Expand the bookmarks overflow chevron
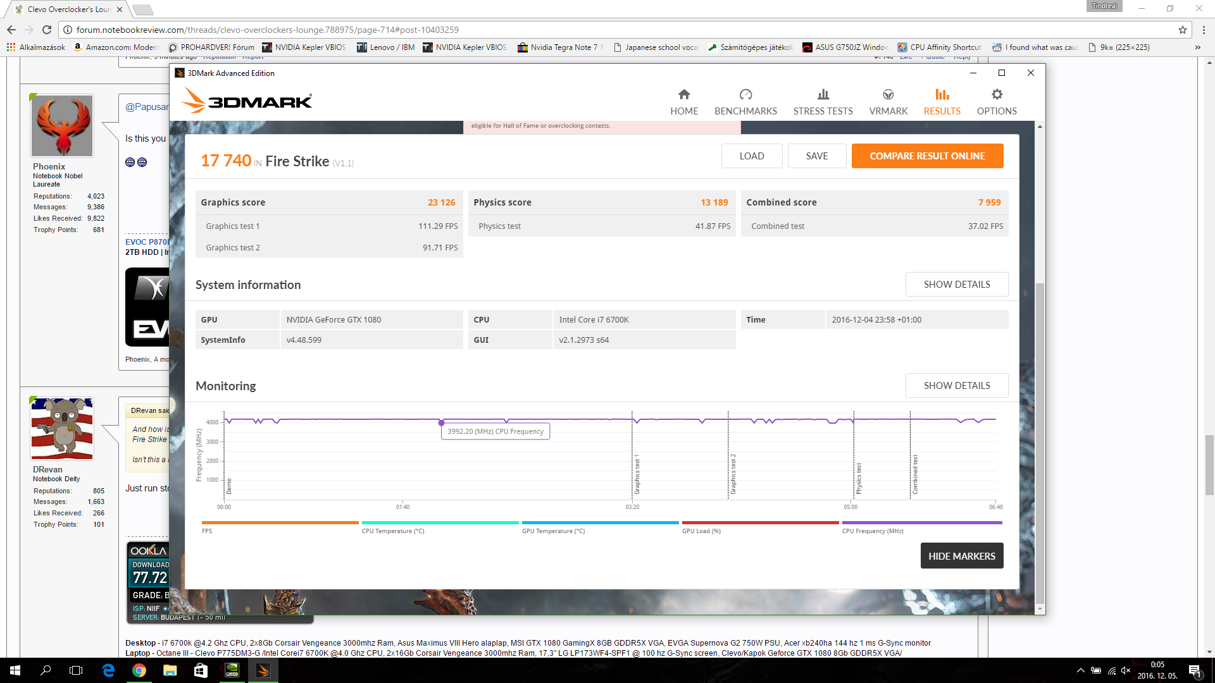 pos(1197,47)
